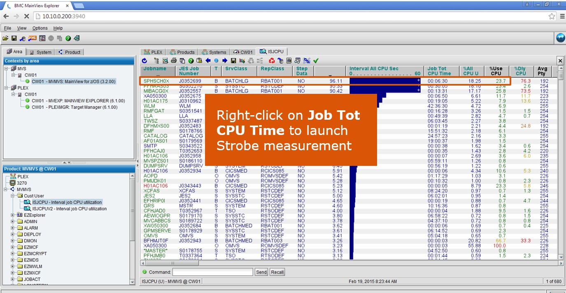This screenshot has height=293, width=566.
Task: Click the SPHSCH0X jobname cell
Action: click(156, 81)
